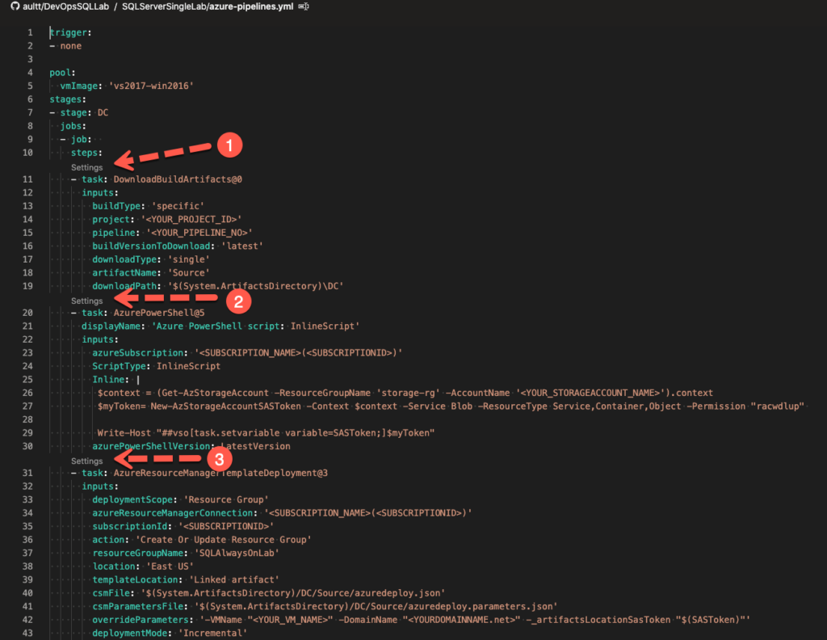
Task: Click the azureSubscription value on line 23
Action: pyautogui.click(x=299, y=352)
